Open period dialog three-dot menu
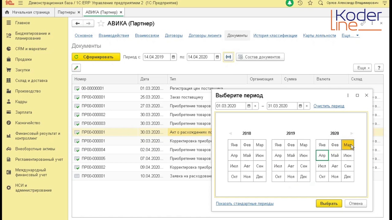Image resolution: width=392 pixels, height=220 pixels. [348, 95]
